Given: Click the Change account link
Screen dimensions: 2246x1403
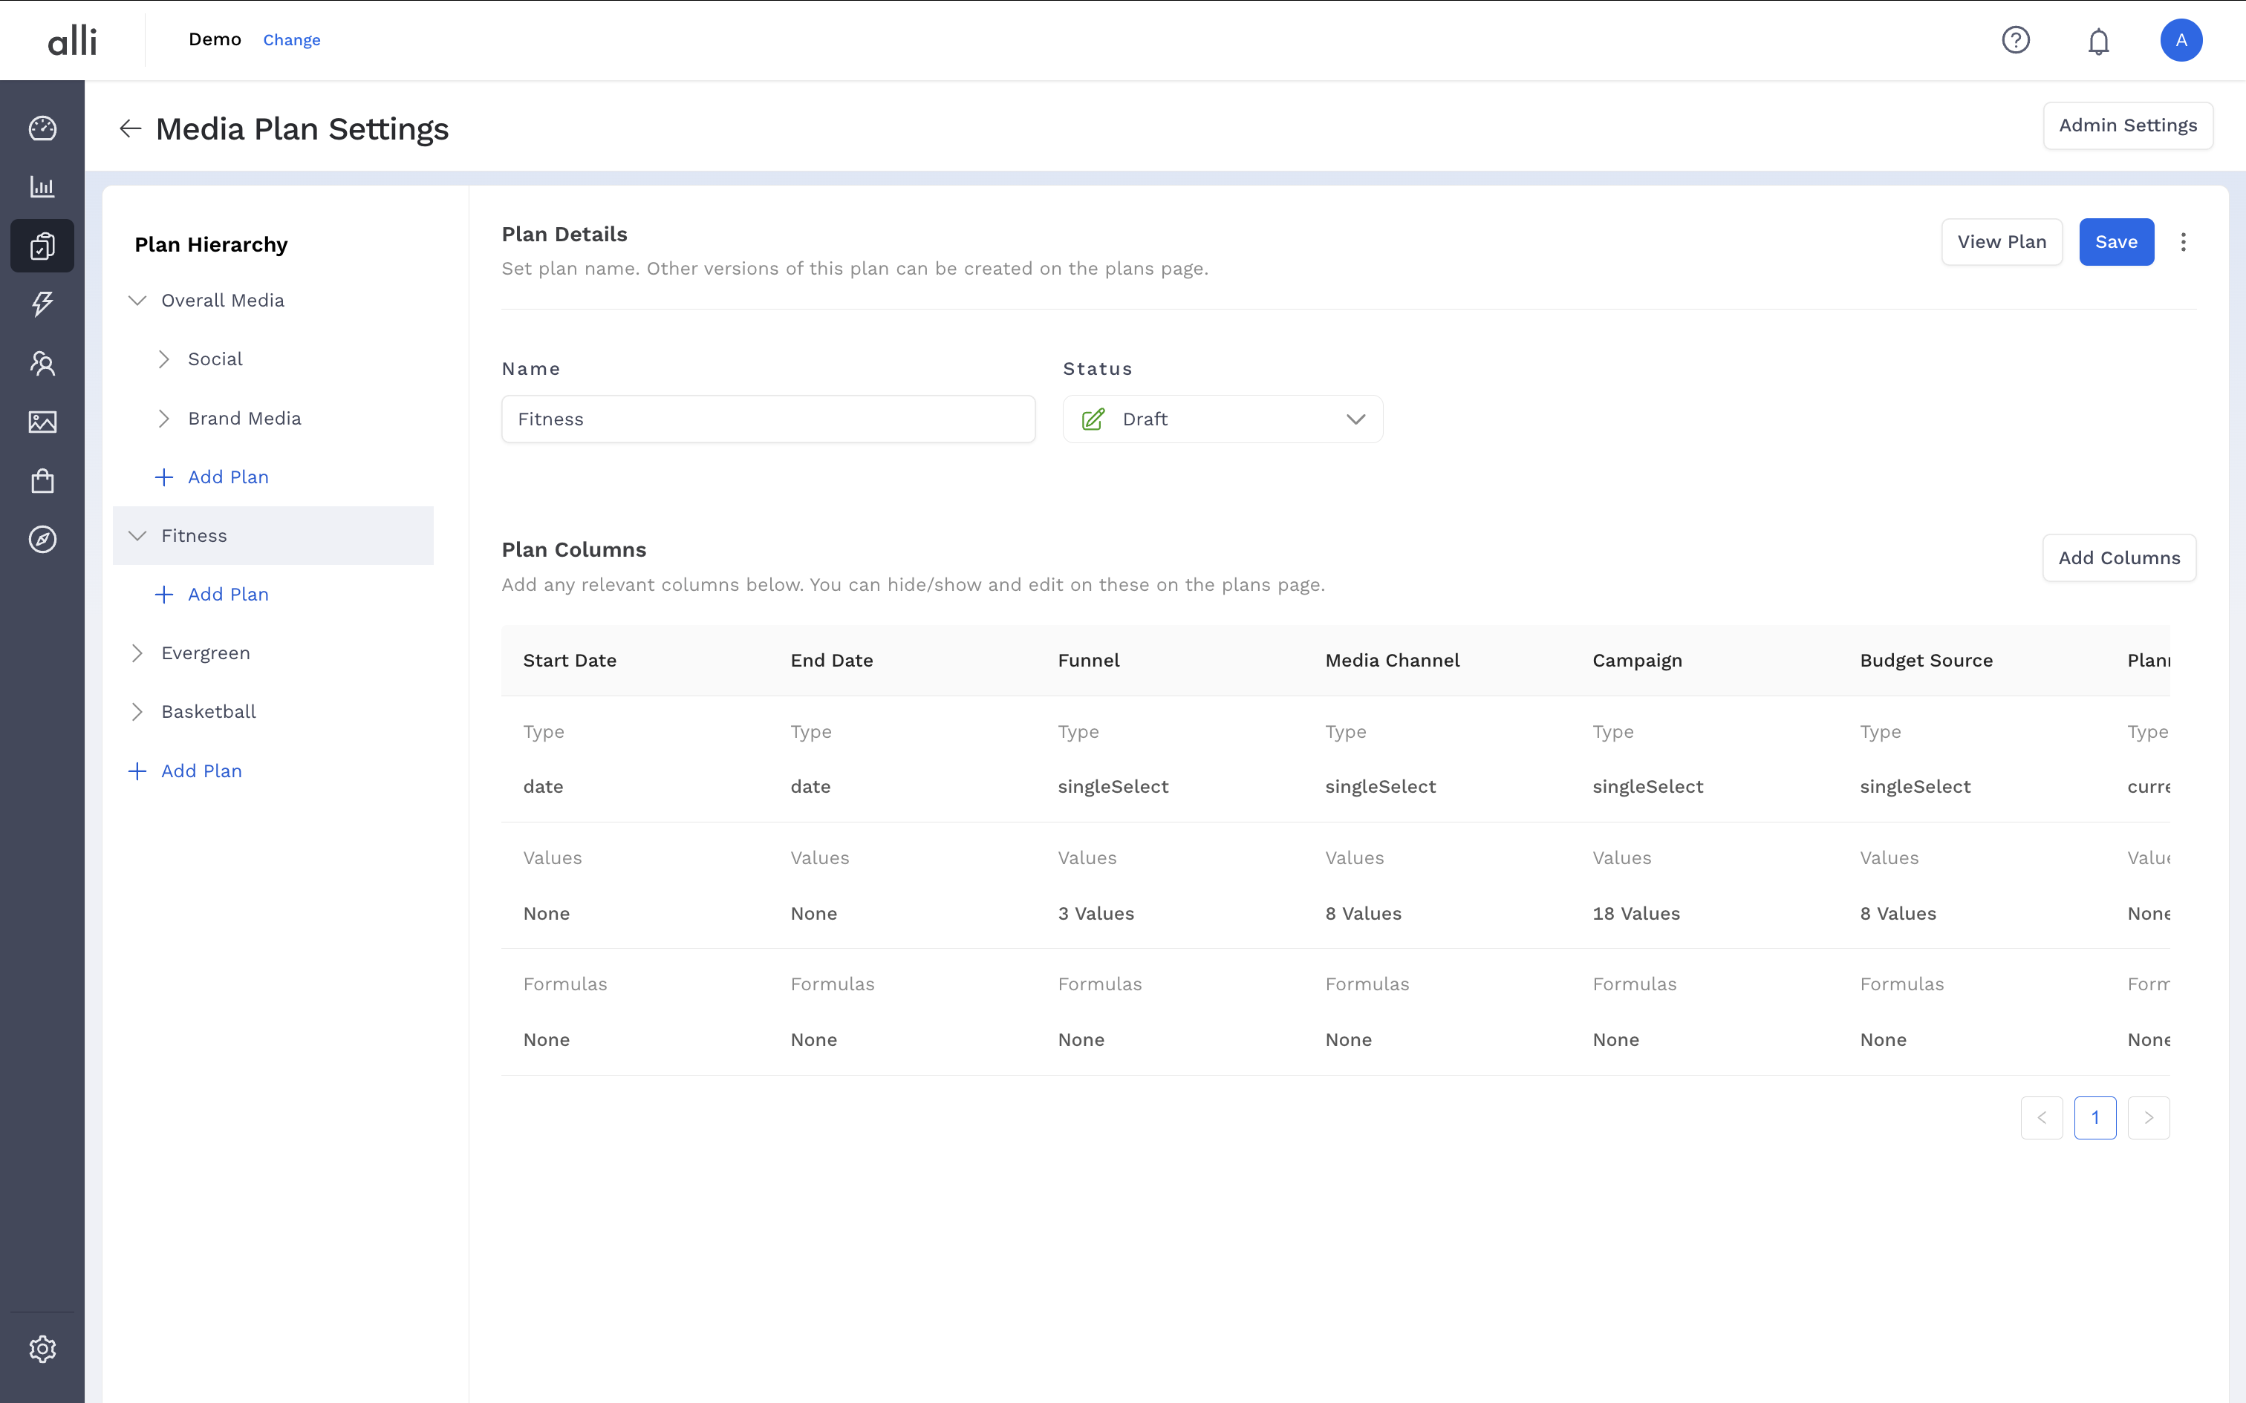Looking at the screenshot, I should pos(291,40).
